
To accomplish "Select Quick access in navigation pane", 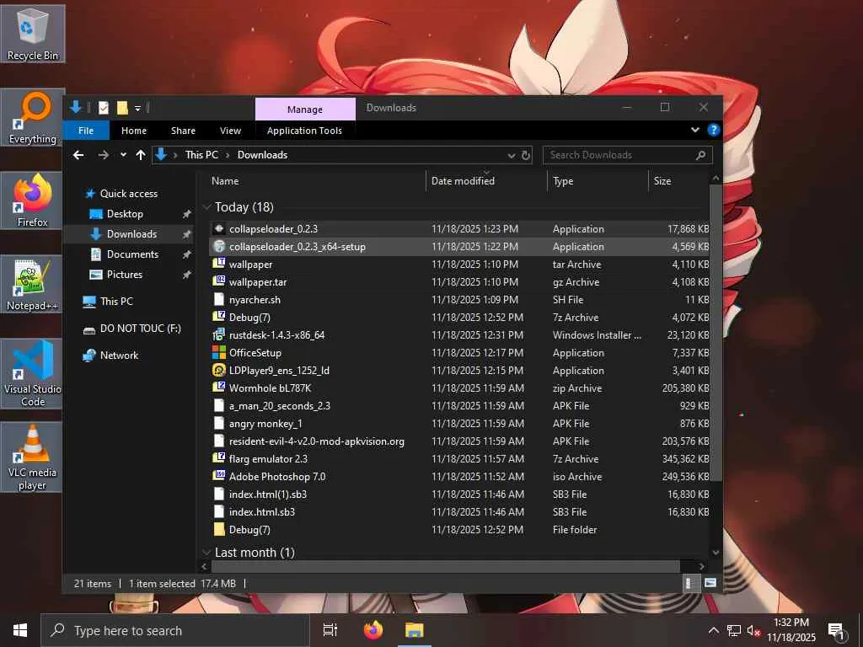I will (129, 194).
